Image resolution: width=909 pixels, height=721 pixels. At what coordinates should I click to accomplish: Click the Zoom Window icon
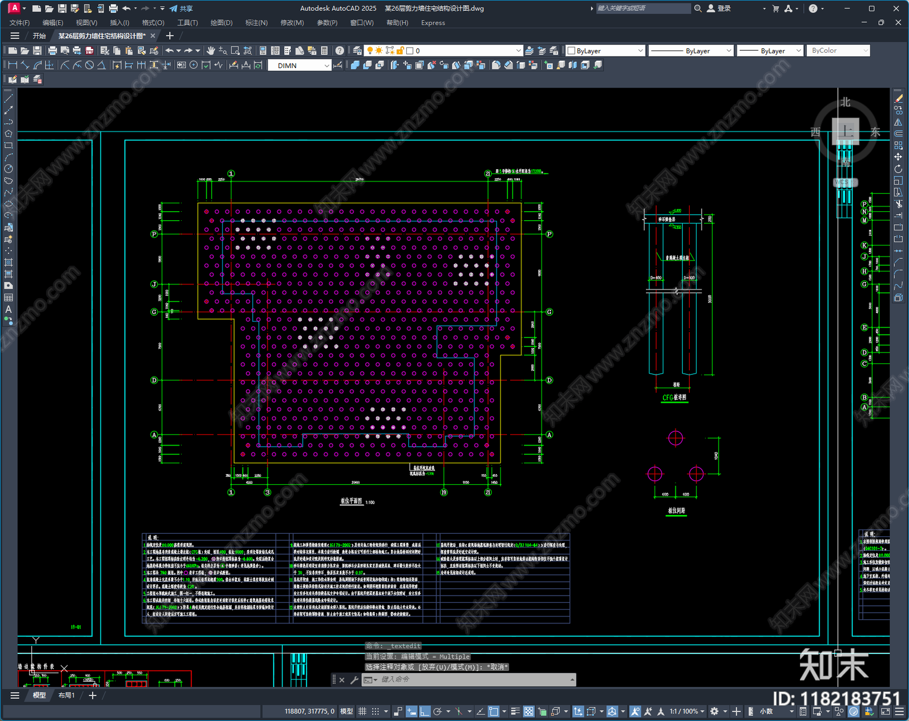pyautogui.click(x=235, y=51)
